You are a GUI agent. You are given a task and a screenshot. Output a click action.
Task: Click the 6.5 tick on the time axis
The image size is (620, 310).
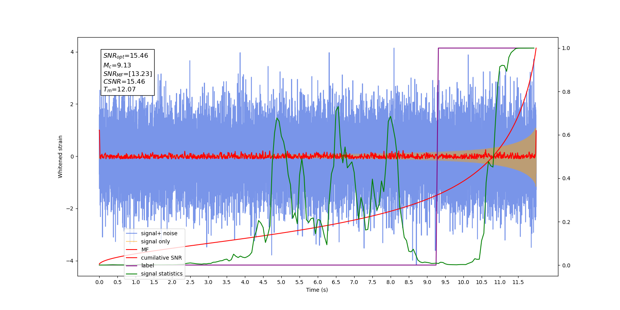(336, 282)
